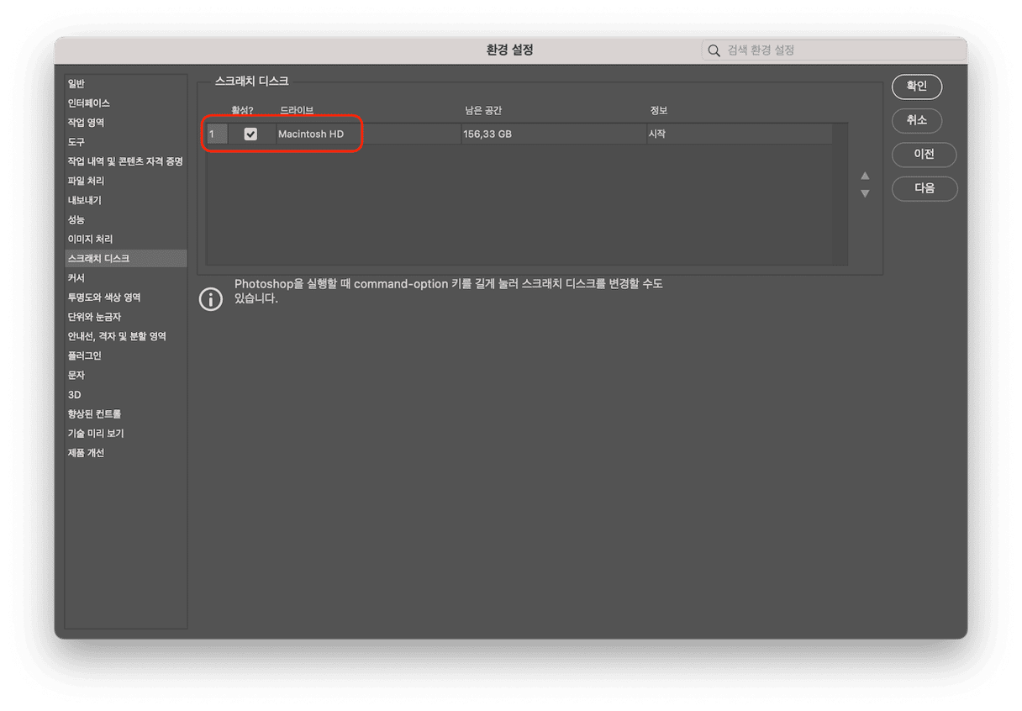The image size is (1022, 711).
Task: Open 기술 미리 보기 settings
Action: tap(96, 434)
